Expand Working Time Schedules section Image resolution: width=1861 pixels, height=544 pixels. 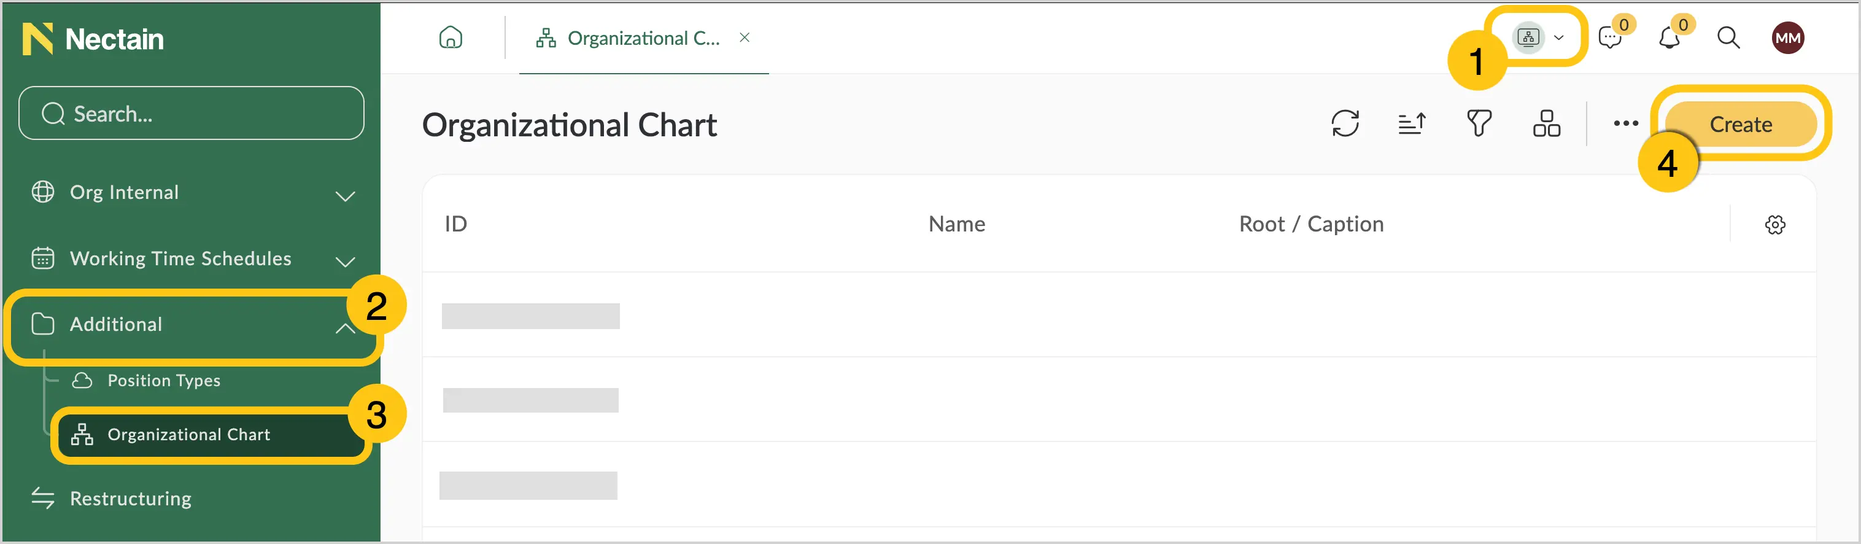pyautogui.click(x=192, y=258)
